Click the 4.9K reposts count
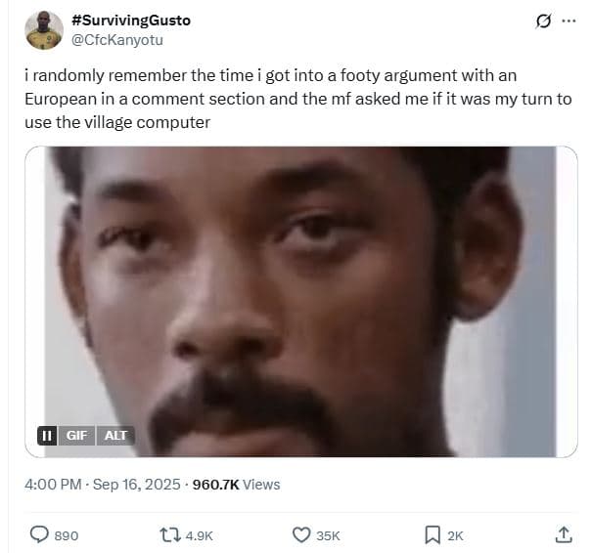 coord(200,535)
